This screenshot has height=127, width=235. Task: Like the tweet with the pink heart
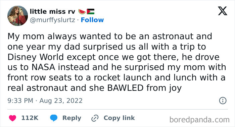(13, 118)
